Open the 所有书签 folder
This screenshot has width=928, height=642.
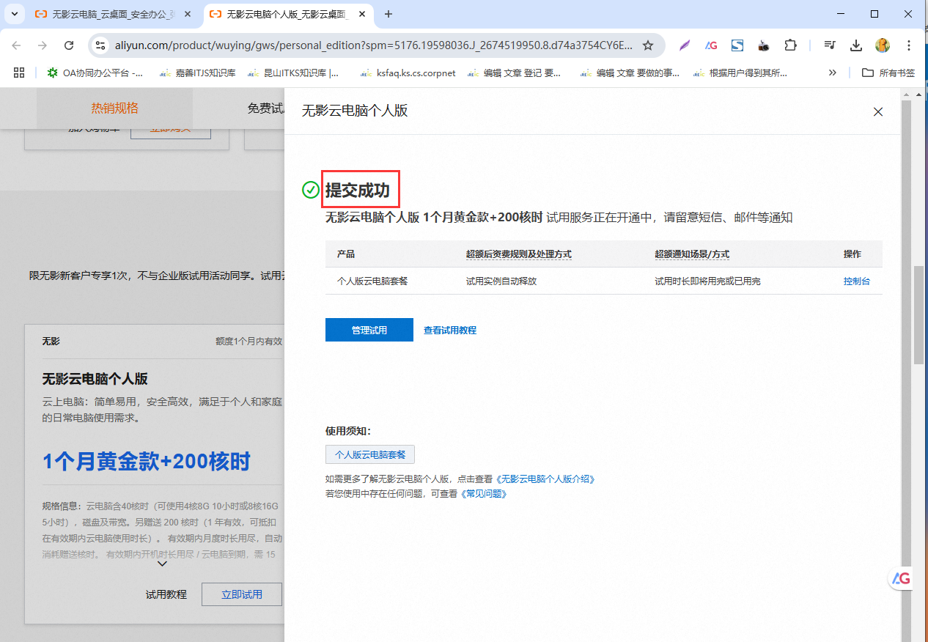coord(888,73)
